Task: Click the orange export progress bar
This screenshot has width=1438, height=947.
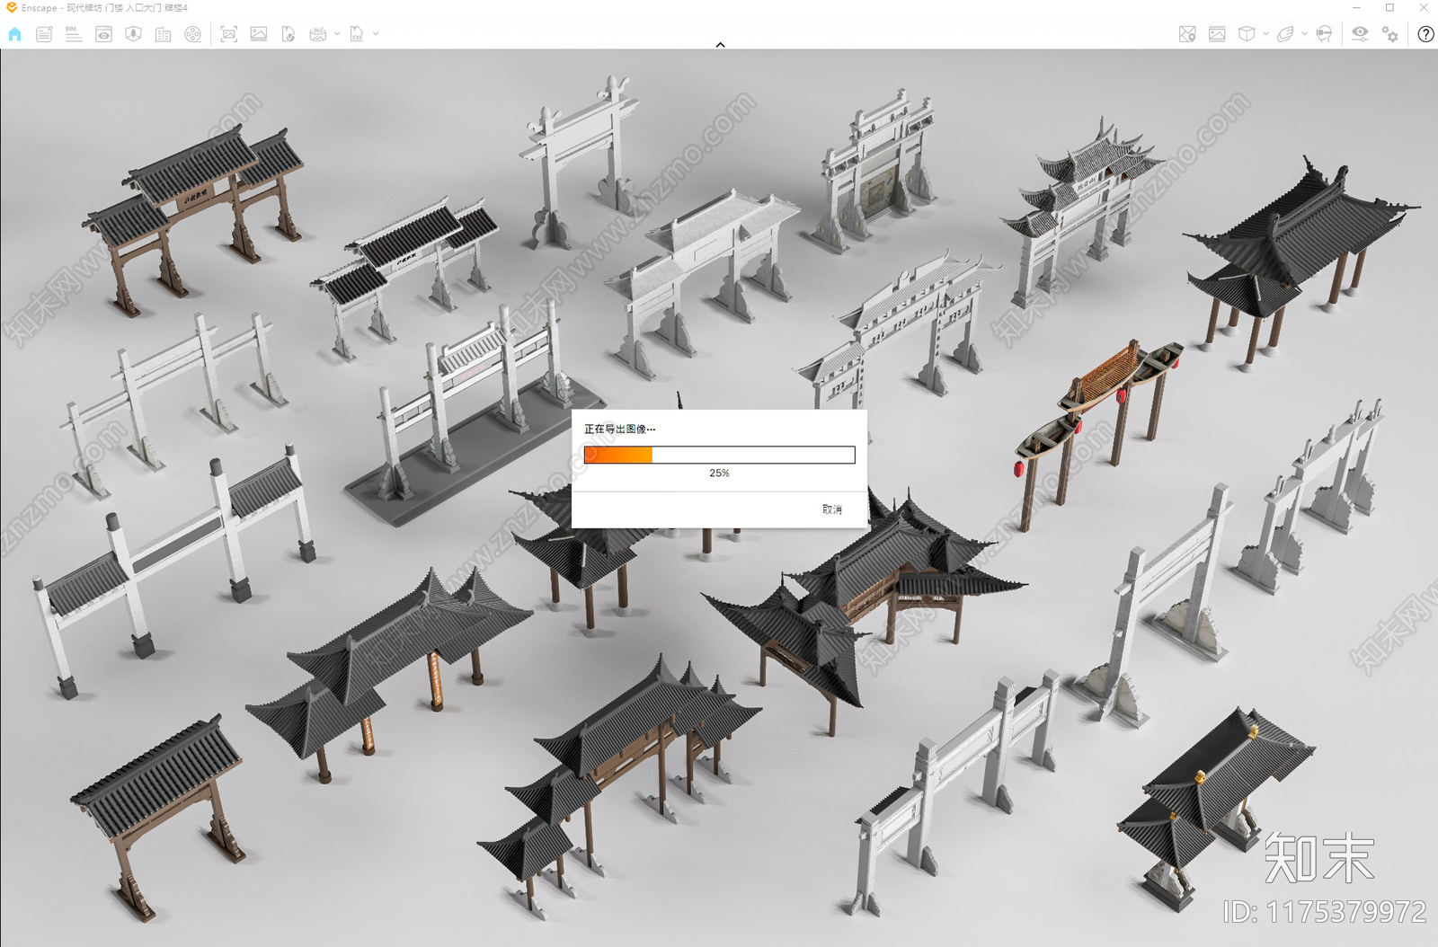Action: pyautogui.click(x=719, y=455)
